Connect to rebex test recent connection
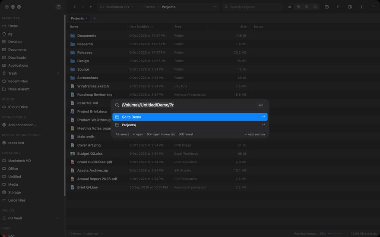The image size is (380, 237). click(16, 143)
